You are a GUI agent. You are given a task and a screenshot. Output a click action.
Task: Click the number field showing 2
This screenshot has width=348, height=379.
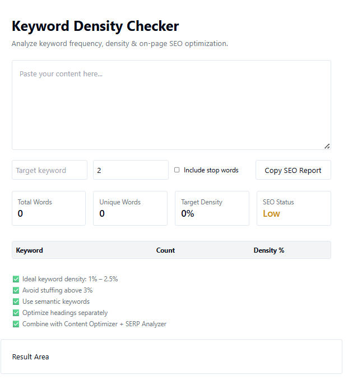click(x=131, y=170)
